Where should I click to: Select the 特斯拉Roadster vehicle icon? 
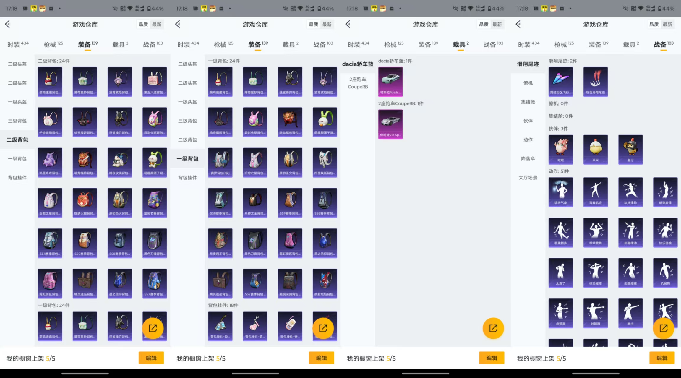click(x=390, y=82)
